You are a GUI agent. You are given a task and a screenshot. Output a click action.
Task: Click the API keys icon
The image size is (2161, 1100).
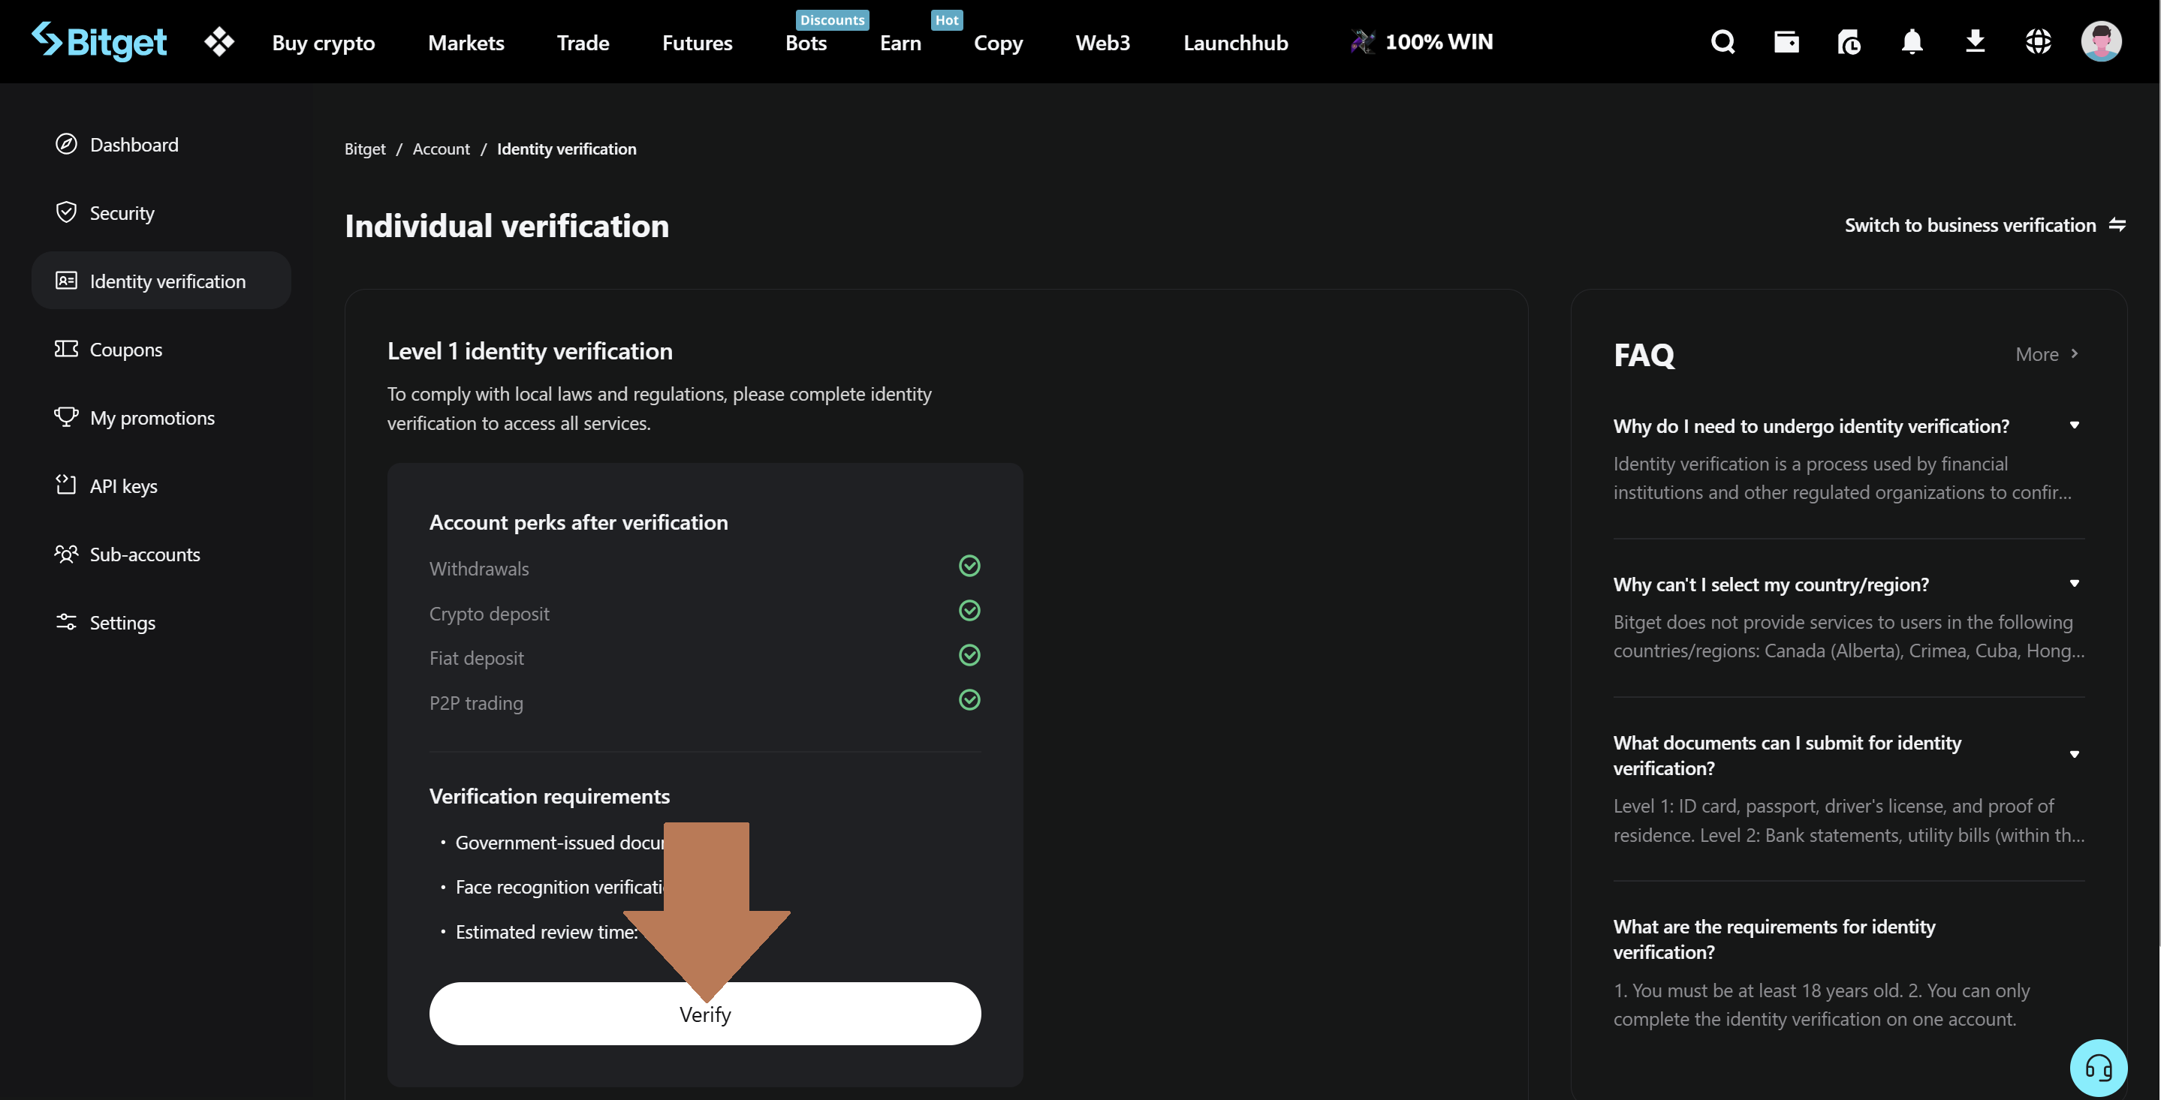[66, 485]
